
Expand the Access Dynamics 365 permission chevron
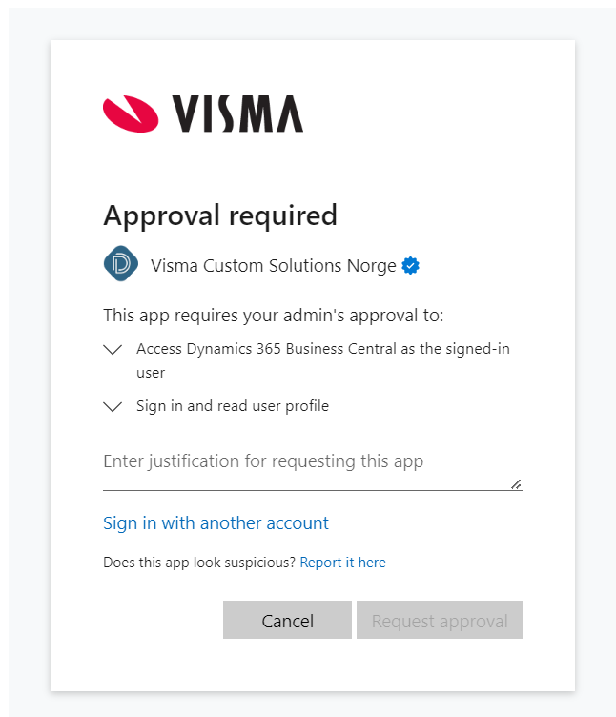113,350
